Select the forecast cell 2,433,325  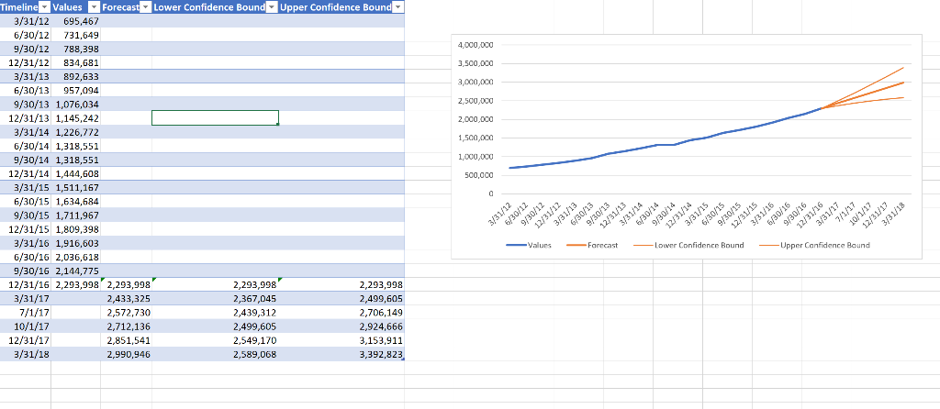[127, 298]
